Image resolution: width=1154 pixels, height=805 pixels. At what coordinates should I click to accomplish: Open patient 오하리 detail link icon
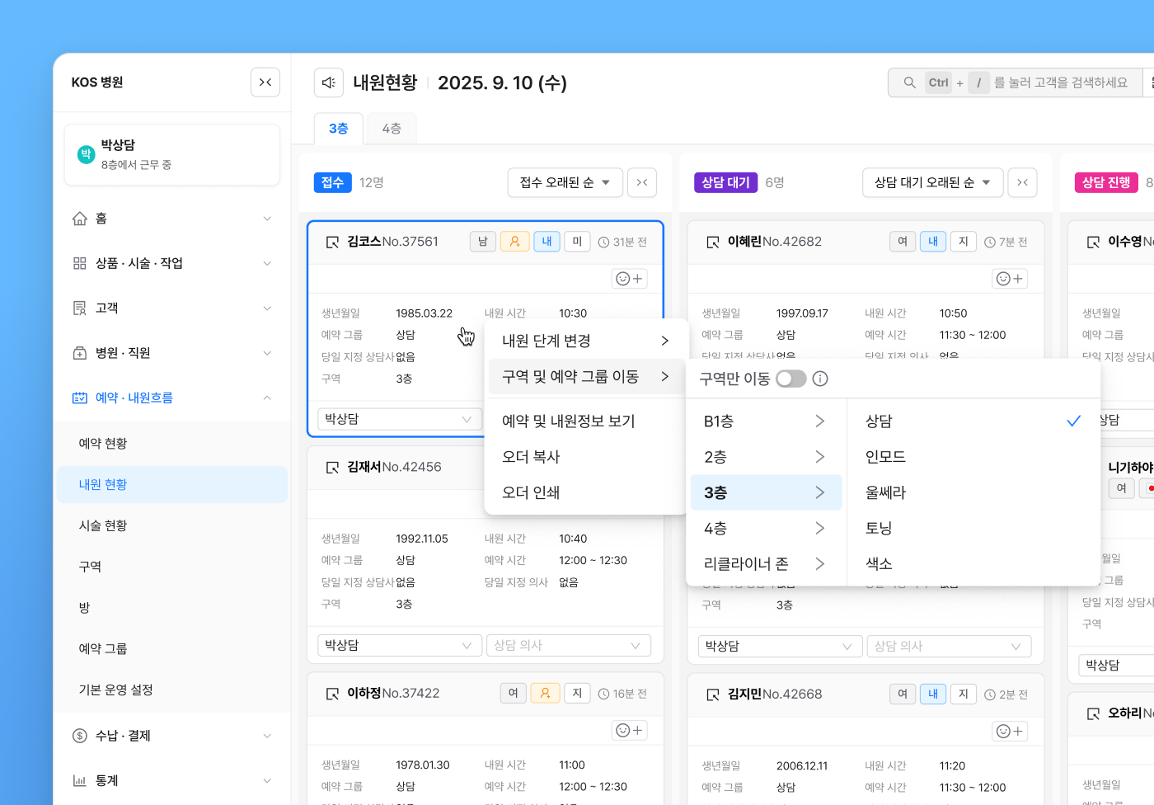pyautogui.click(x=1093, y=713)
